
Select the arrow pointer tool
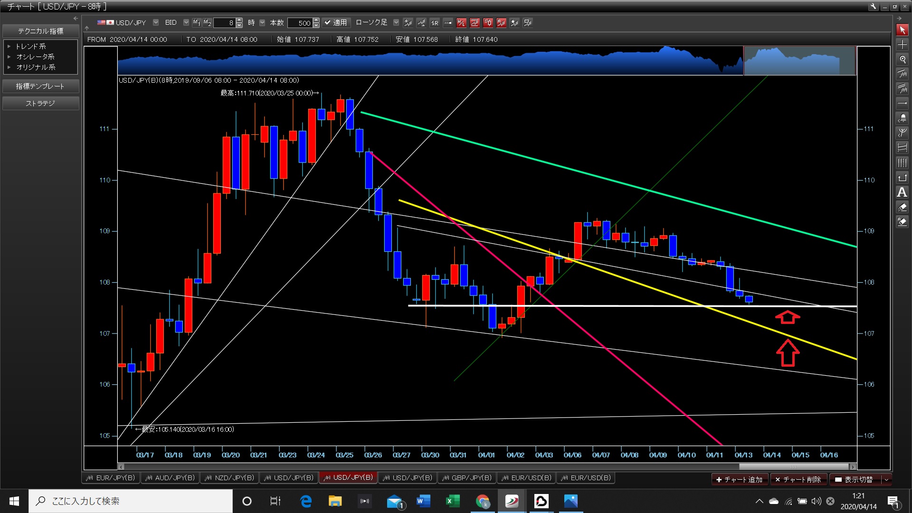pyautogui.click(x=902, y=30)
